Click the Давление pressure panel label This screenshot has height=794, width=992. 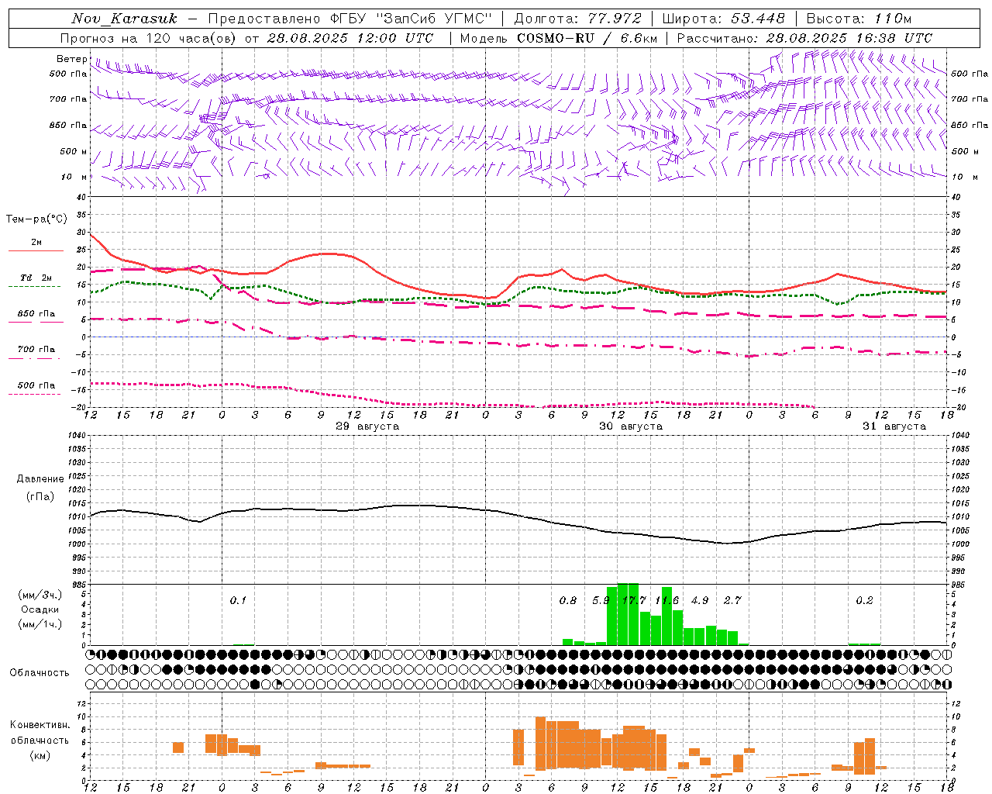click(x=40, y=479)
